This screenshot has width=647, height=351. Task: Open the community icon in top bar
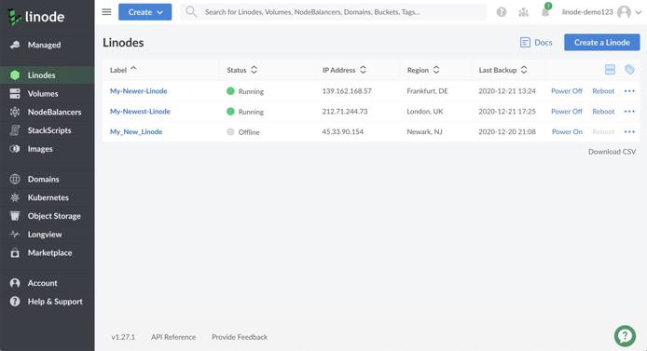523,12
